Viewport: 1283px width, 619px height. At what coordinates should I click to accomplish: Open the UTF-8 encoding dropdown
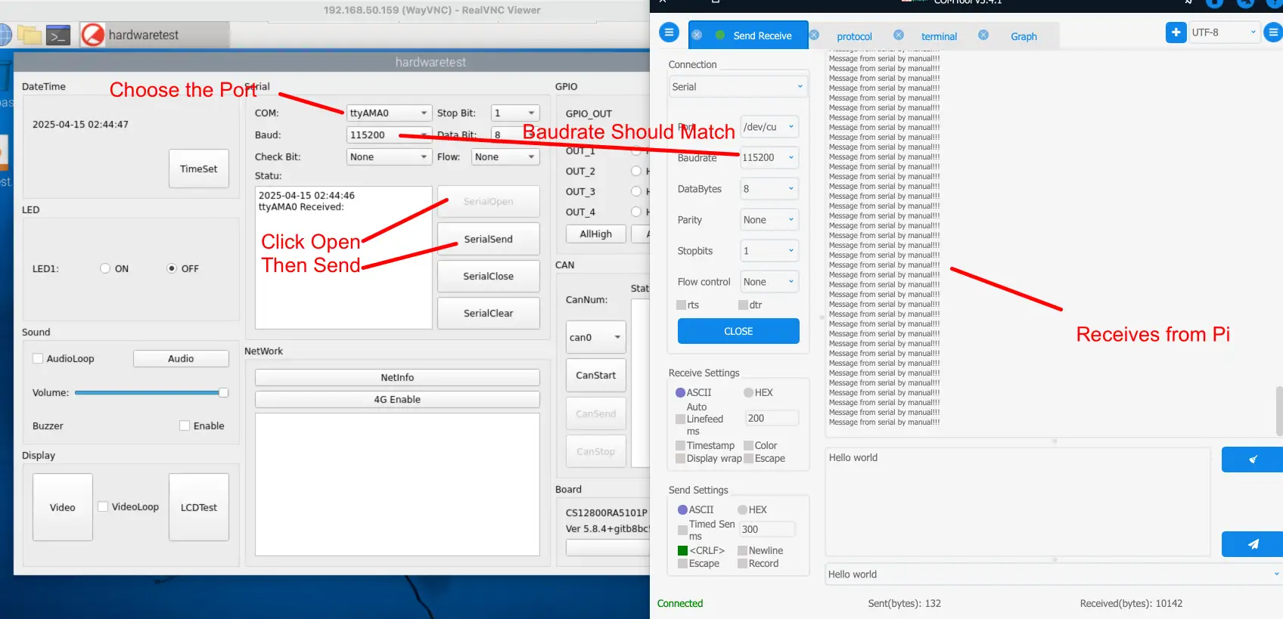(1224, 32)
